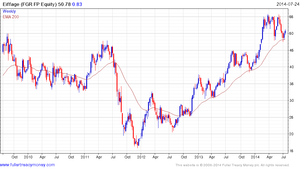
Task: Open the www.fullertreacymoney.com link
Action: (x=27, y=165)
